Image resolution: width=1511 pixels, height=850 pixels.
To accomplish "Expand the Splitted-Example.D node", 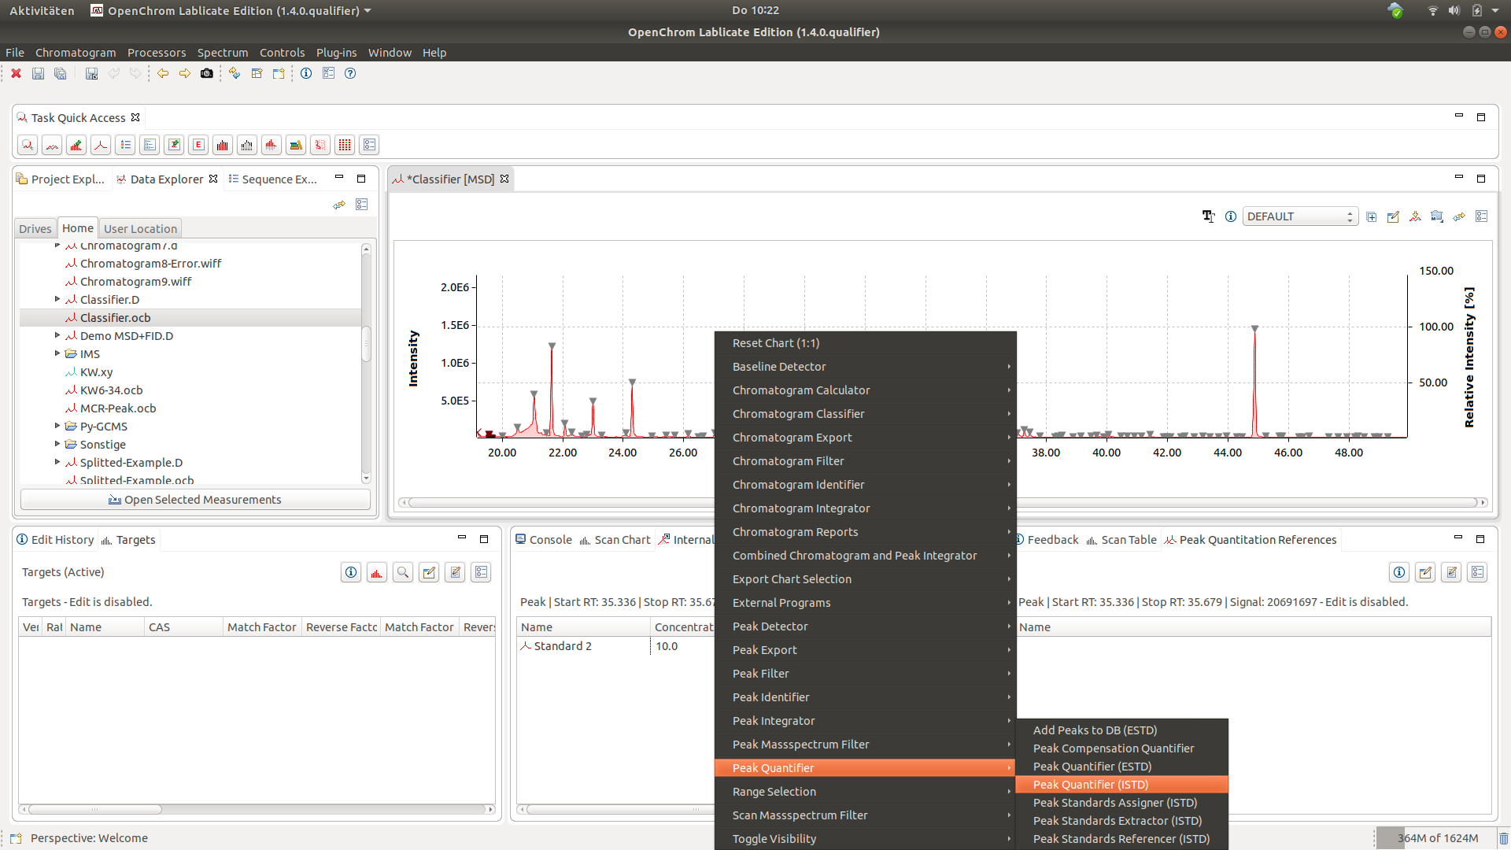I will coord(57,462).
